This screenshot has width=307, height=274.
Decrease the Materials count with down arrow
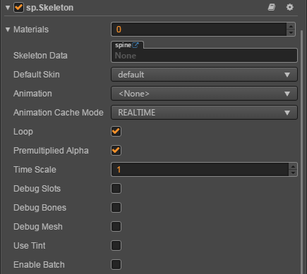(x=291, y=32)
